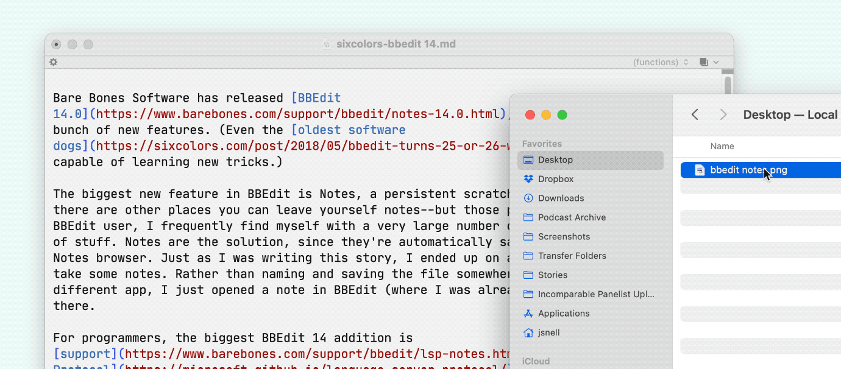Open the Incomparable Panelist Upl... folder in the sidebar
The image size is (841, 369).
point(590,294)
